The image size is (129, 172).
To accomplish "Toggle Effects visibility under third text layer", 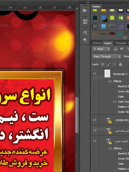I will (x=110, y=149).
